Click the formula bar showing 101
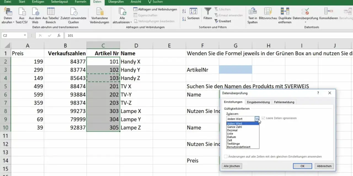 pyautogui.click(x=208, y=35)
